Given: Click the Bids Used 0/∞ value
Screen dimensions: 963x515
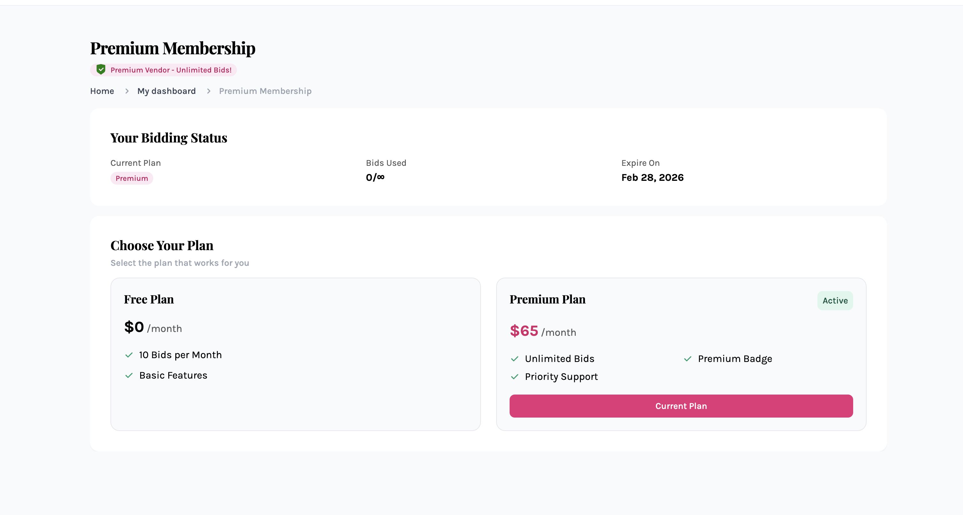Looking at the screenshot, I should tap(375, 178).
